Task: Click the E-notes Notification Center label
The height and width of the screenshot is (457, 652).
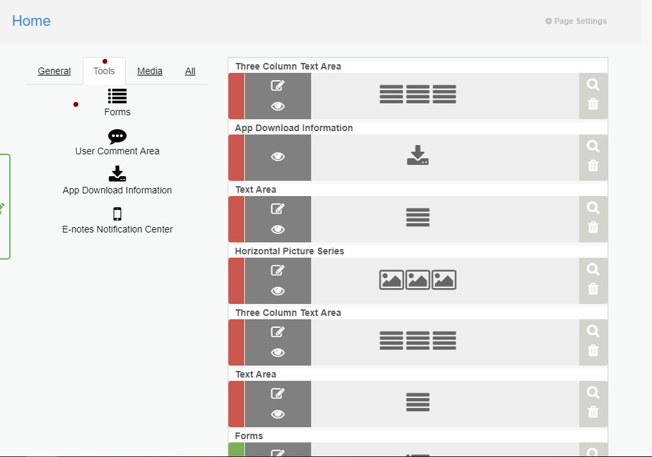Action: point(117,229)
